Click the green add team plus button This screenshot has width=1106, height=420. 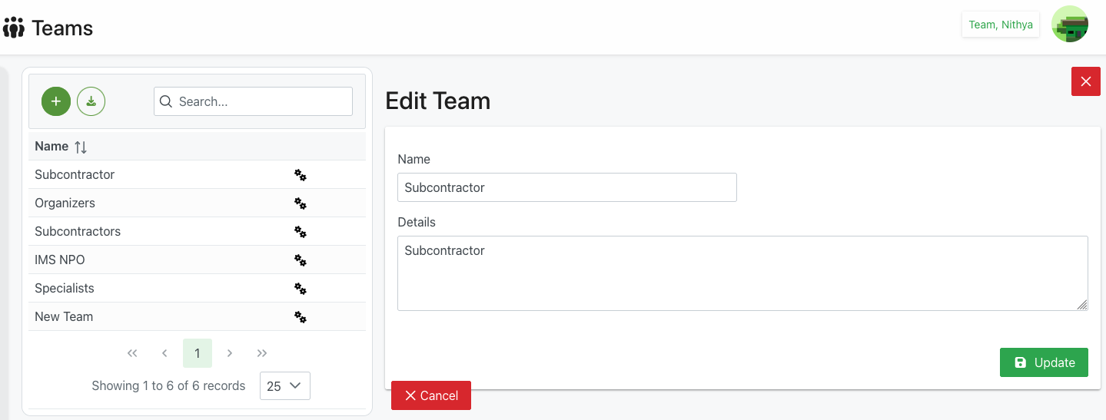56,101
